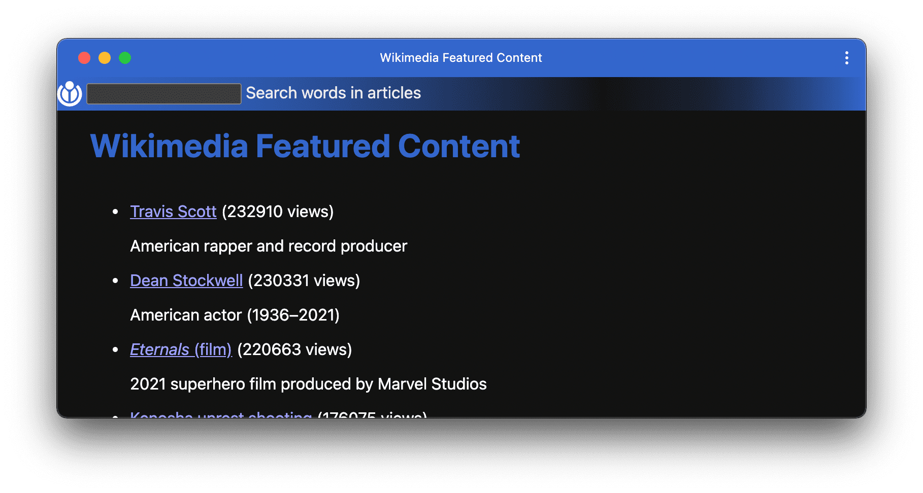Click the views count next to Dean Stockwell
The height and width of the screenshot is (493, 923).
click(x=304, y=280)
